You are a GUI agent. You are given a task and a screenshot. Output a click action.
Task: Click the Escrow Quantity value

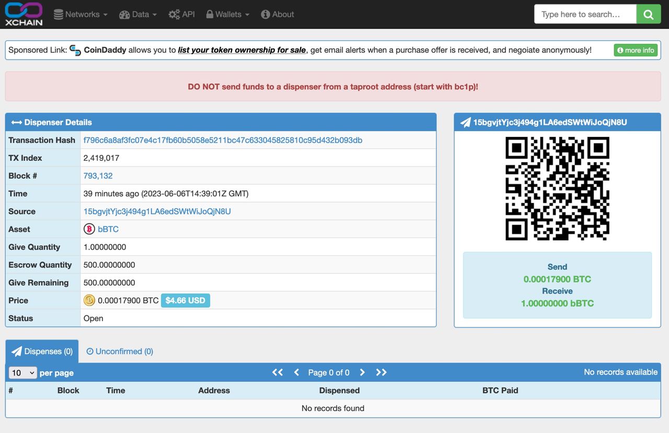(x=109, y=265)
